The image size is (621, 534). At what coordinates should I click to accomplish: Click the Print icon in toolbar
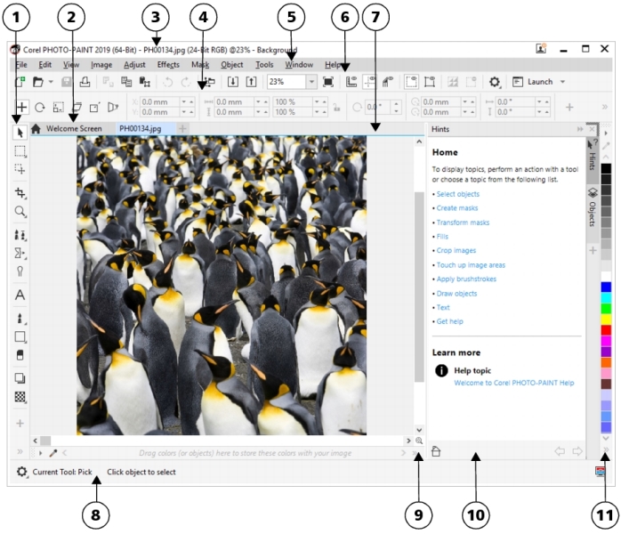(x=85, y=82)
